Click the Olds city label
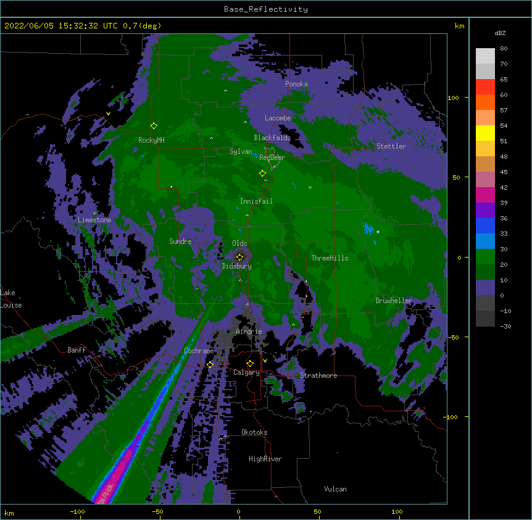 pos(239,243)
